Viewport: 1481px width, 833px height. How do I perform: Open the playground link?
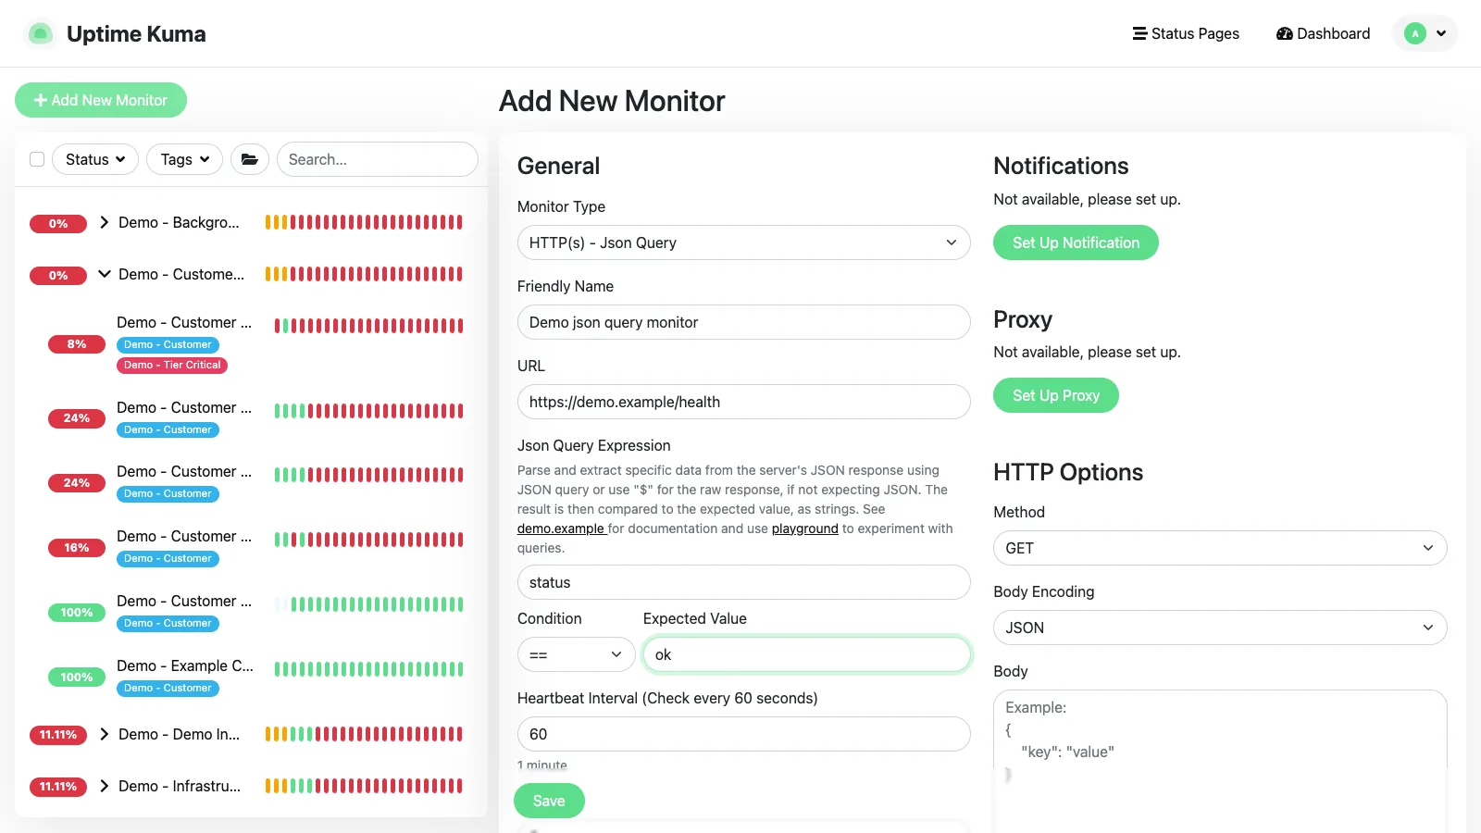[804, 528]
